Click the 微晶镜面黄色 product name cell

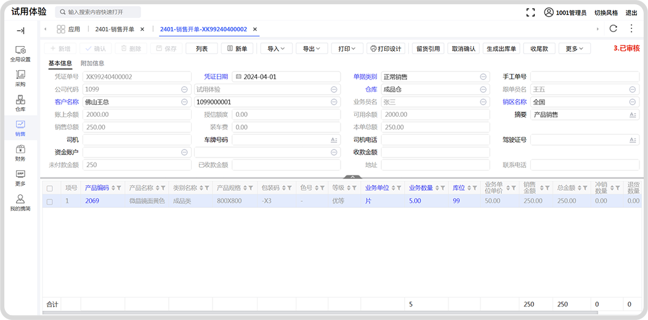pos(147,201)
